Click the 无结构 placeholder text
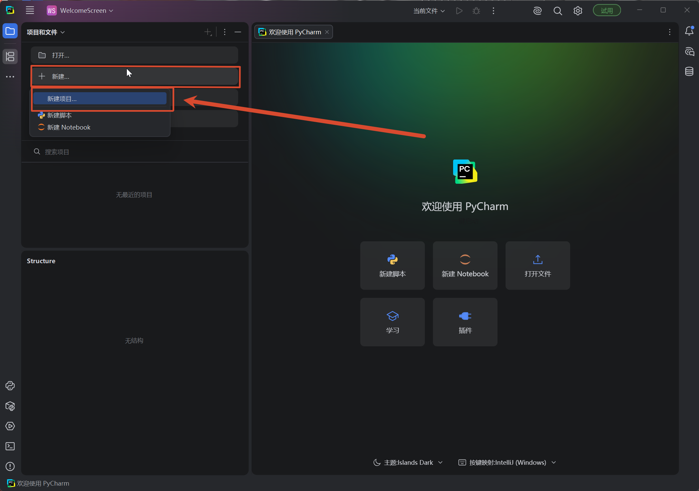The image size is (699, 491). [134, 341]
